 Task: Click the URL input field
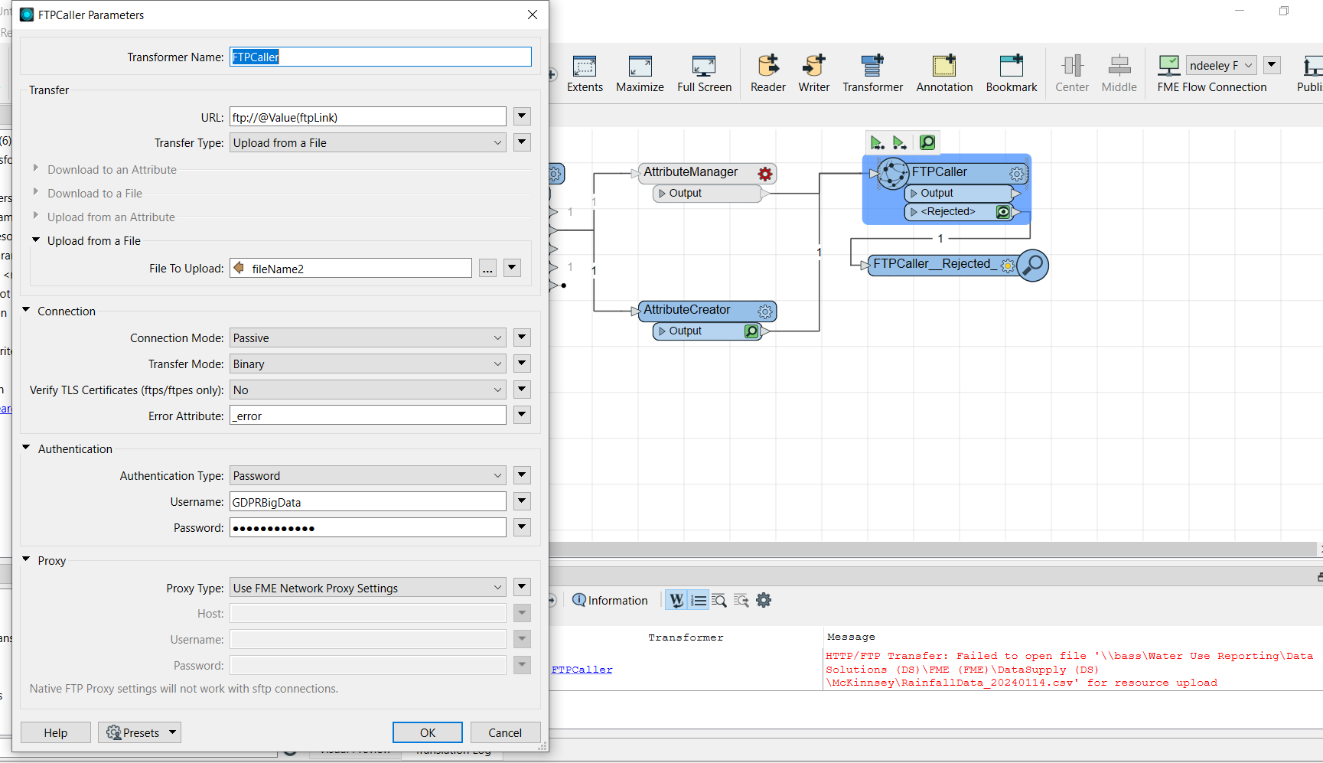pyautogui.click(x=368, y=117)
